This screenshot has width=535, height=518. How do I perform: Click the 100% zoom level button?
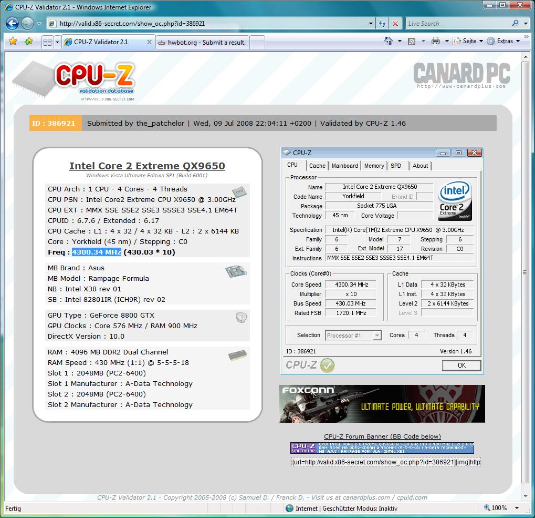click(x=496, y=508)
